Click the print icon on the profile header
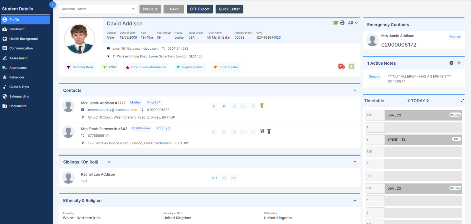 pos(343,22)
